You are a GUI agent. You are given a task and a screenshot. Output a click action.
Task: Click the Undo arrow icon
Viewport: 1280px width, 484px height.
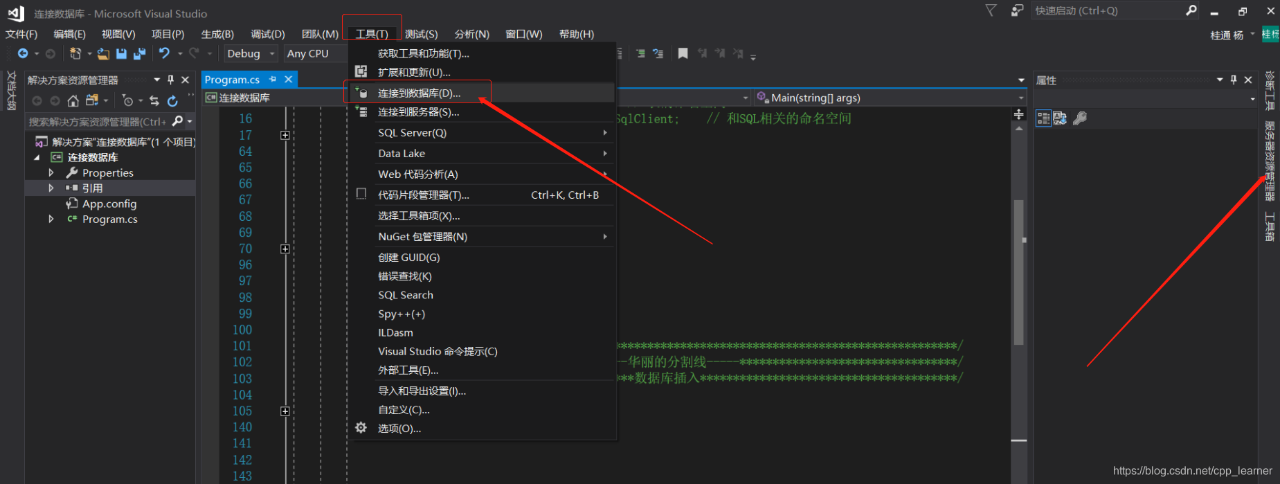tap(164, 53)
